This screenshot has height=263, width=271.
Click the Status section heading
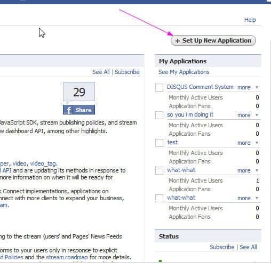coord(169,236)
